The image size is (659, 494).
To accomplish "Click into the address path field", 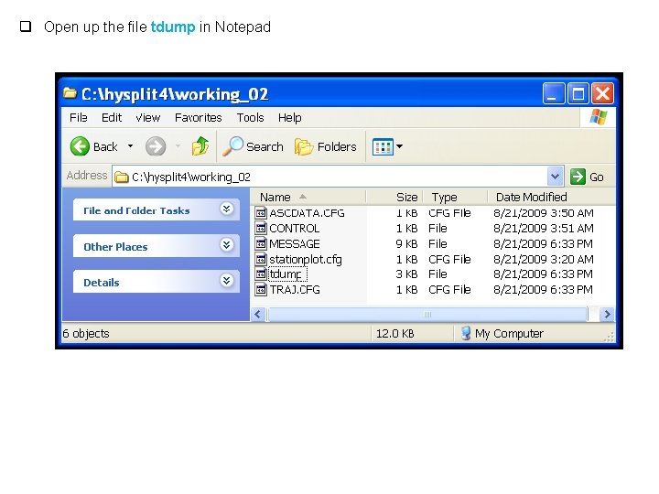I will [329, 177].
